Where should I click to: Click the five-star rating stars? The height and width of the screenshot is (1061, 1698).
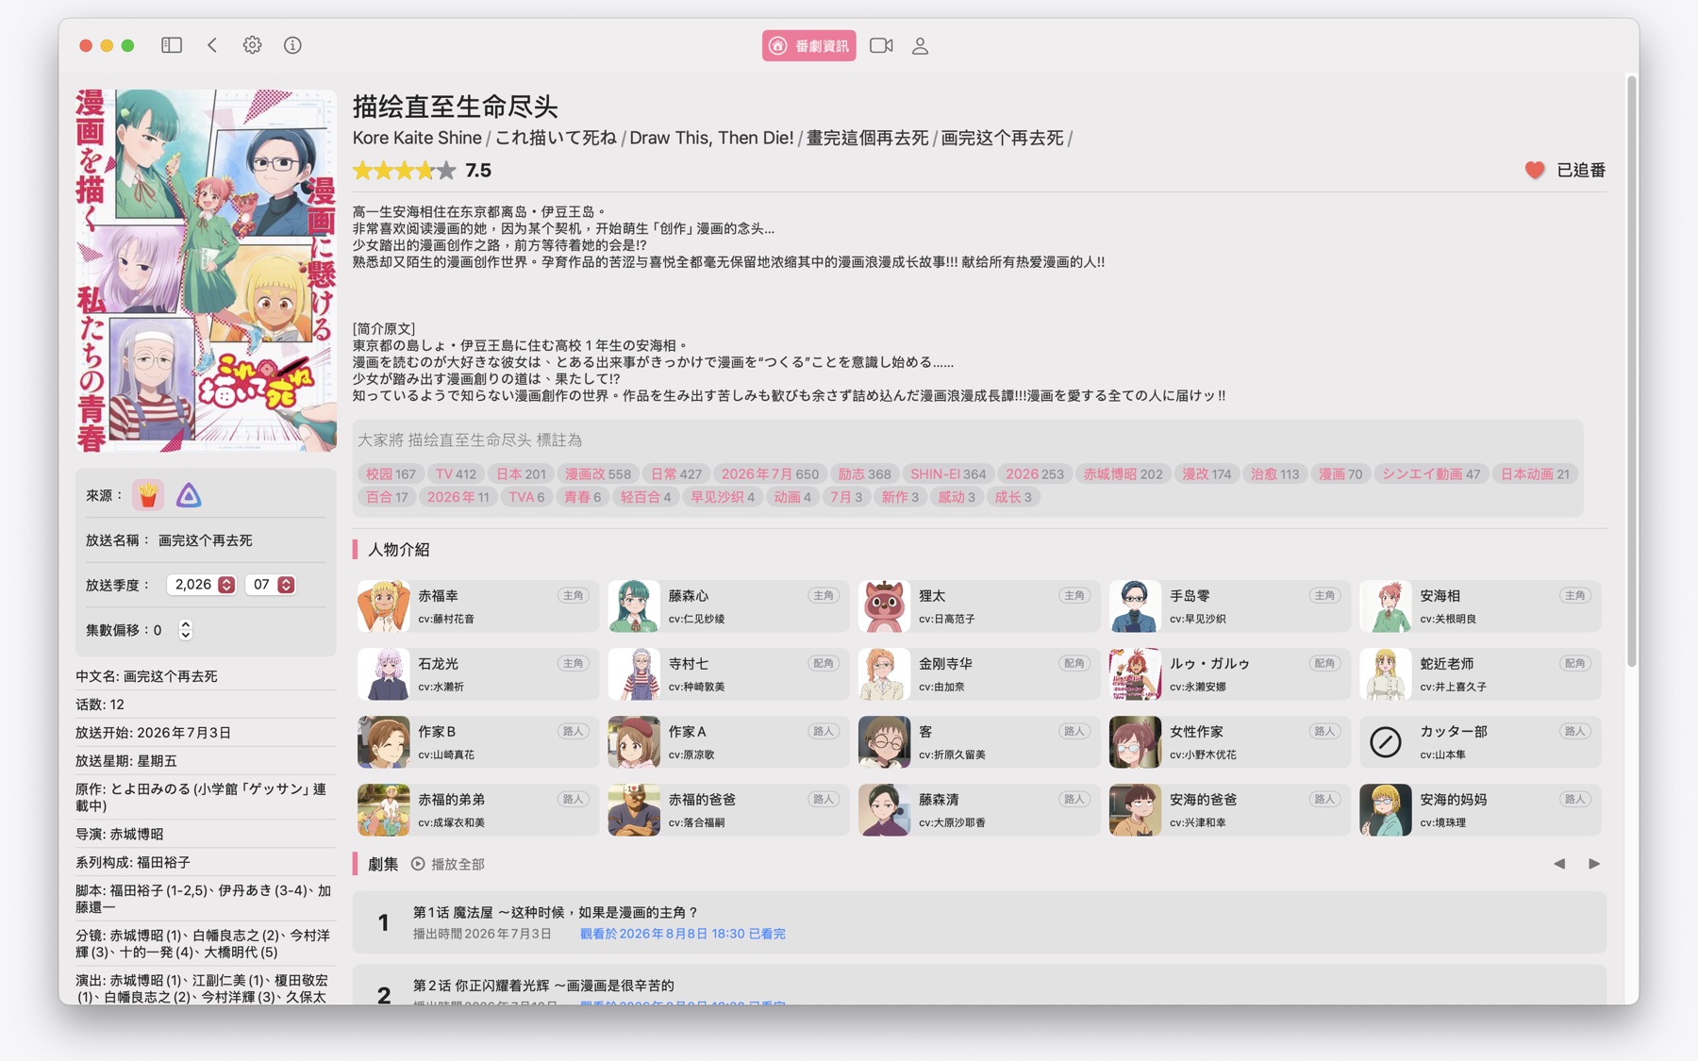[x=404, y=171]
